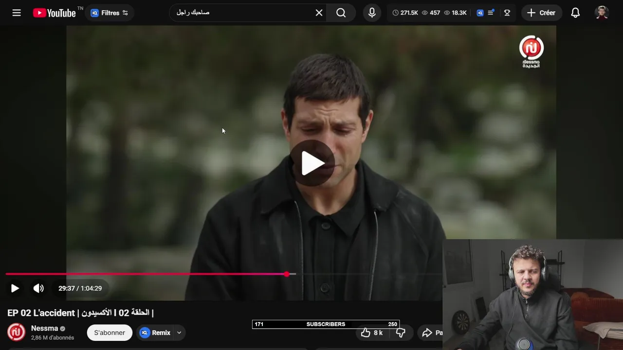Open the vidIQ list menu icon
623x350 pixels.
coord(491,13)
